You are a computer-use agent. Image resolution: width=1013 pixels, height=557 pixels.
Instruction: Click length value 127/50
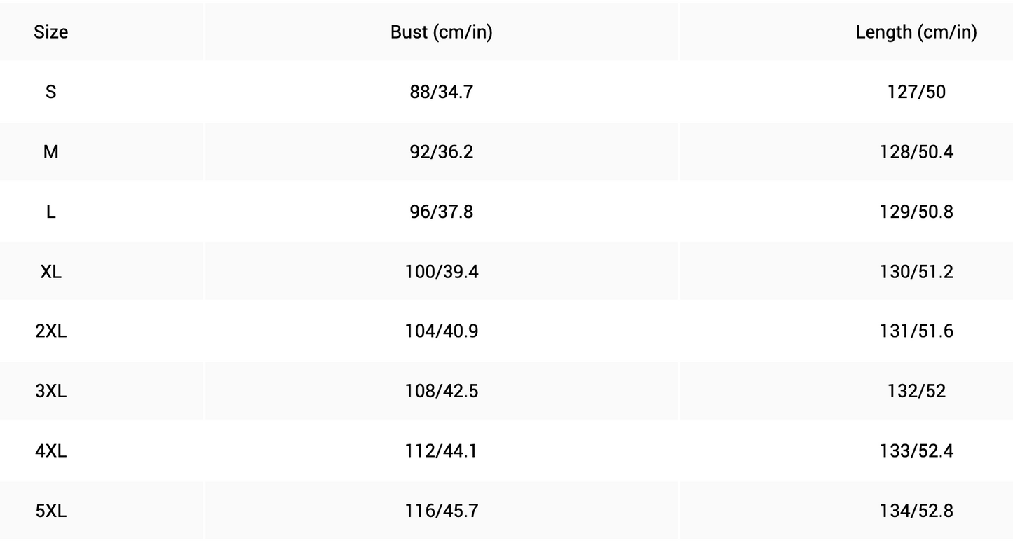916,92
